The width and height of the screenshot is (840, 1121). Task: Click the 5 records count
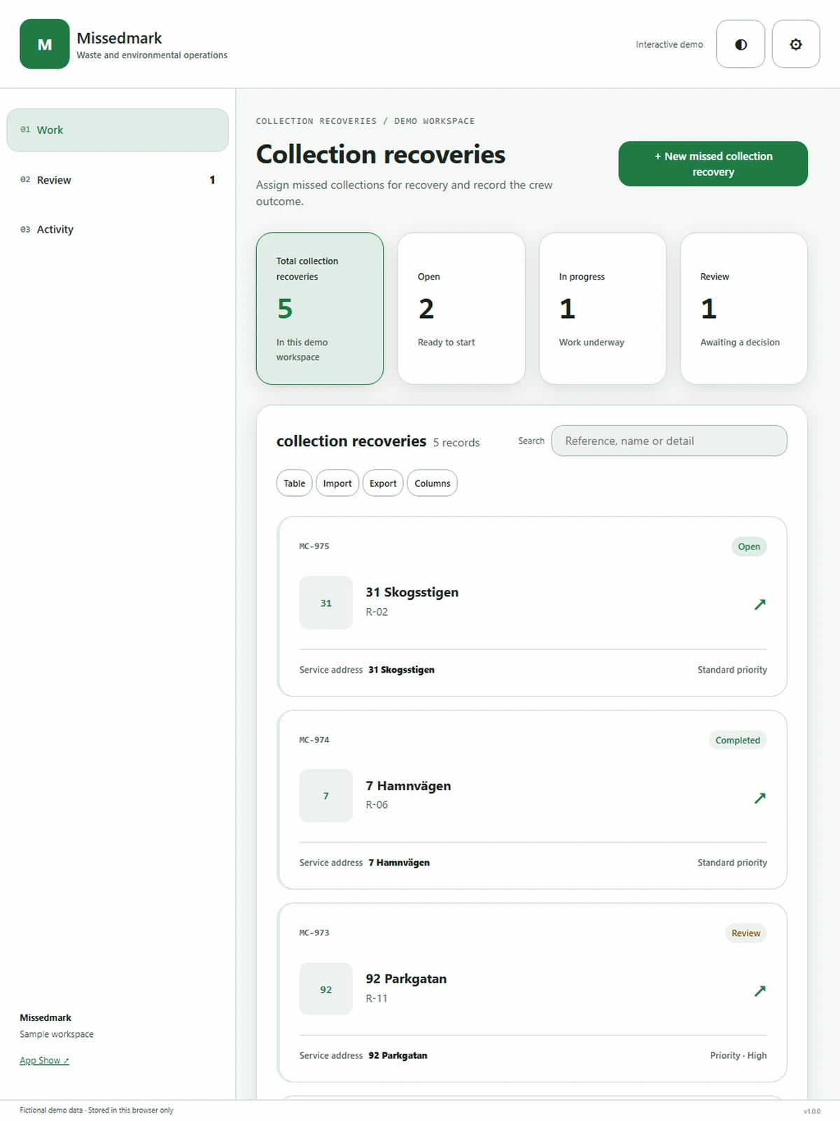pos(456,443)
